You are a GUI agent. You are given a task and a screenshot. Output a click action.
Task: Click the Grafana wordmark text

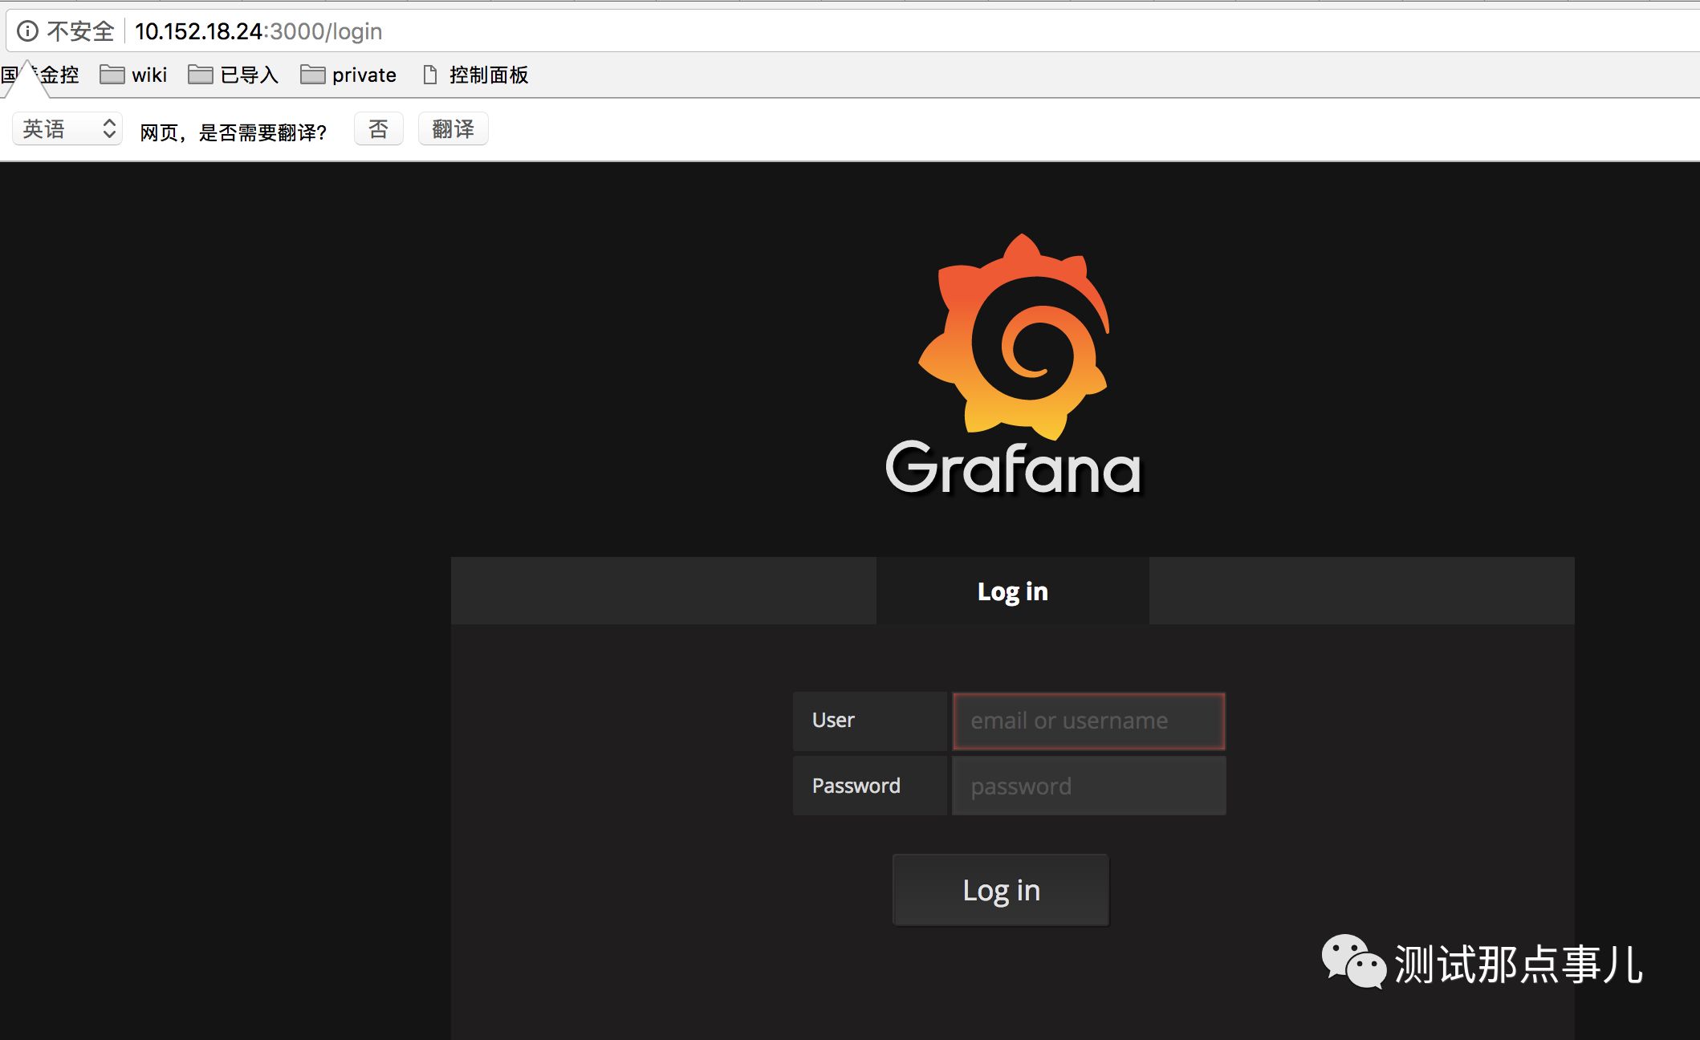[1013, 469]
